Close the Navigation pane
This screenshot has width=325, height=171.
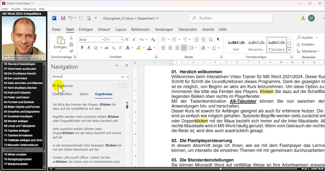point(127,65)
